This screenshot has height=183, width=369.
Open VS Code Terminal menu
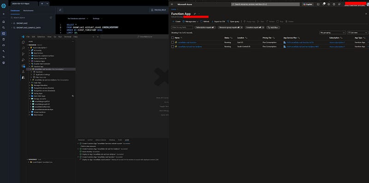coord(68,37)
